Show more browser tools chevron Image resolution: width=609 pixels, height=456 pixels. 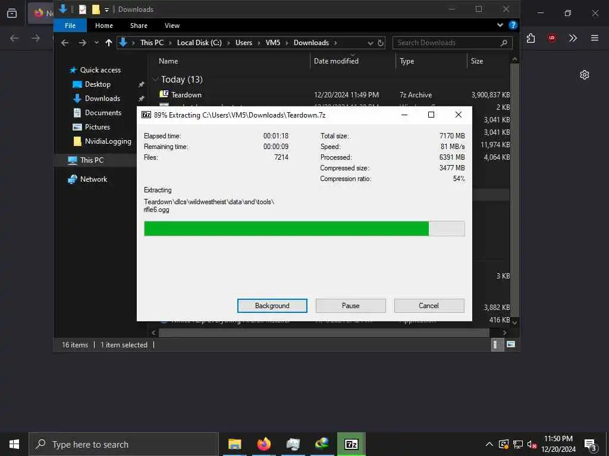pyautogui.click(x=573, y=38)
